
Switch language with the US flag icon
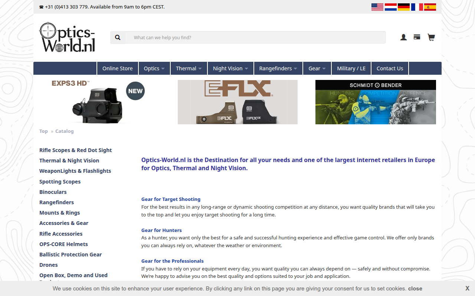(x=377, y=7)
